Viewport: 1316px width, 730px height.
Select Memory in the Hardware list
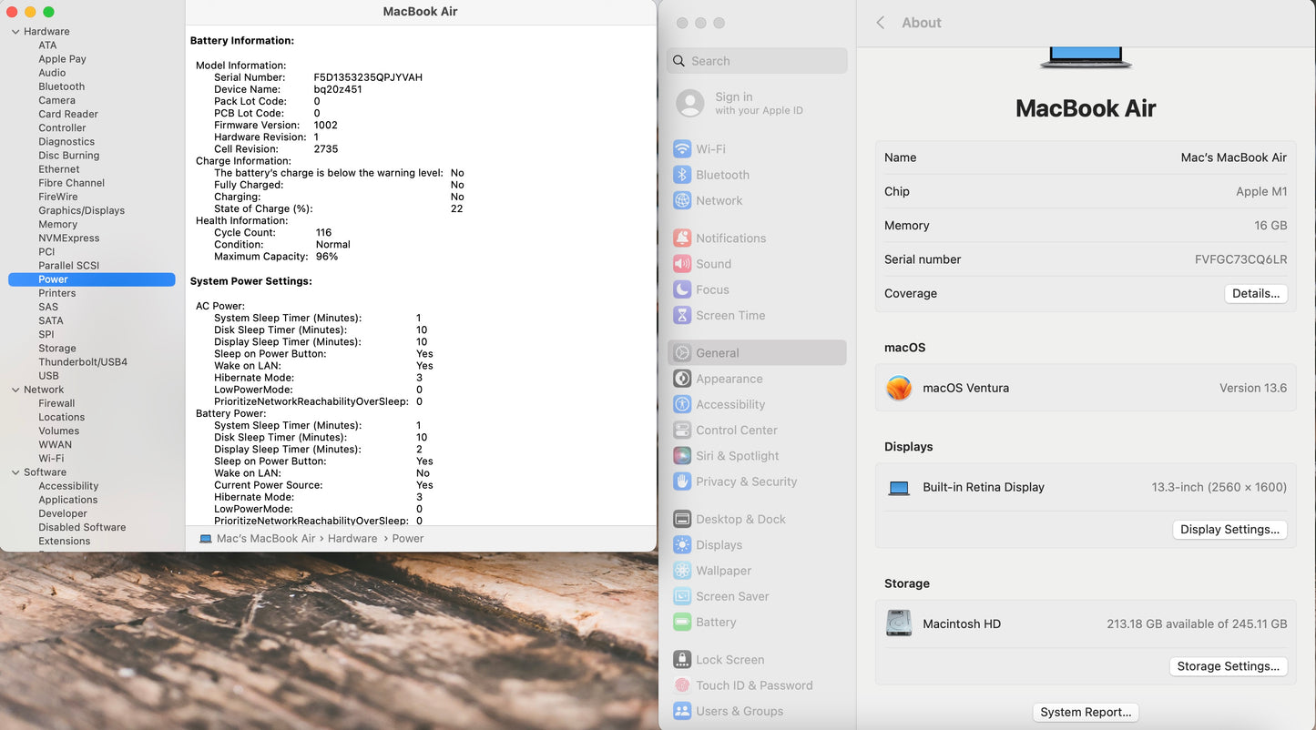pos(57,225)
